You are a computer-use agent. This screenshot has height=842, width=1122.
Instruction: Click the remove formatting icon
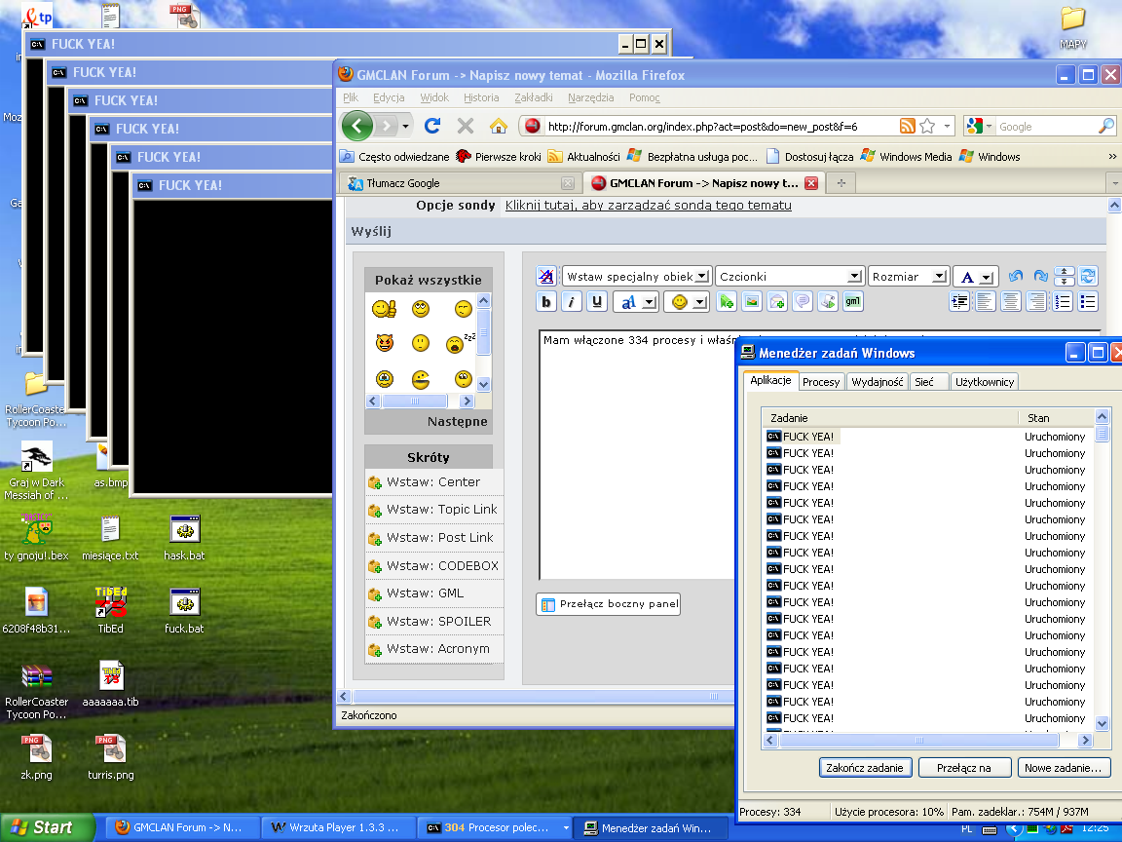[546, 277]
